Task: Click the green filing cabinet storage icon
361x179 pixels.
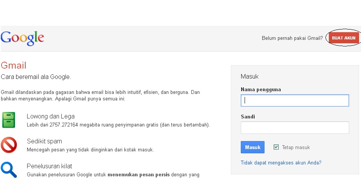Action: click(8, 120)
